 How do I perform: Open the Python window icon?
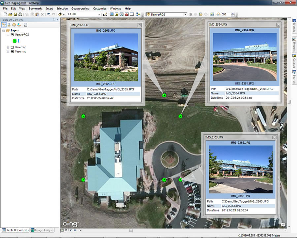132,14
